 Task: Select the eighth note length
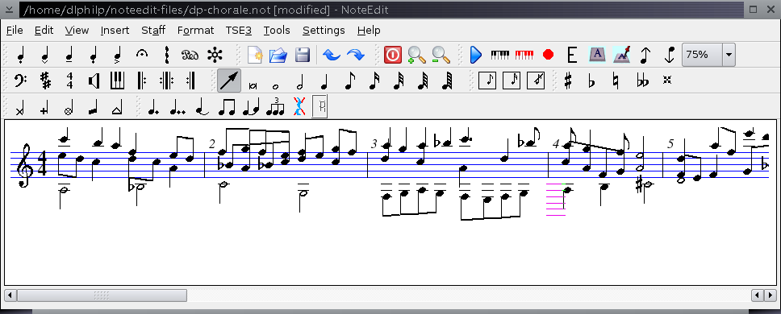(349, 81)
